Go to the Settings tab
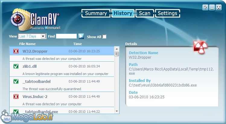The height and width of the screenshot is (124, 226). click(167, 13)
